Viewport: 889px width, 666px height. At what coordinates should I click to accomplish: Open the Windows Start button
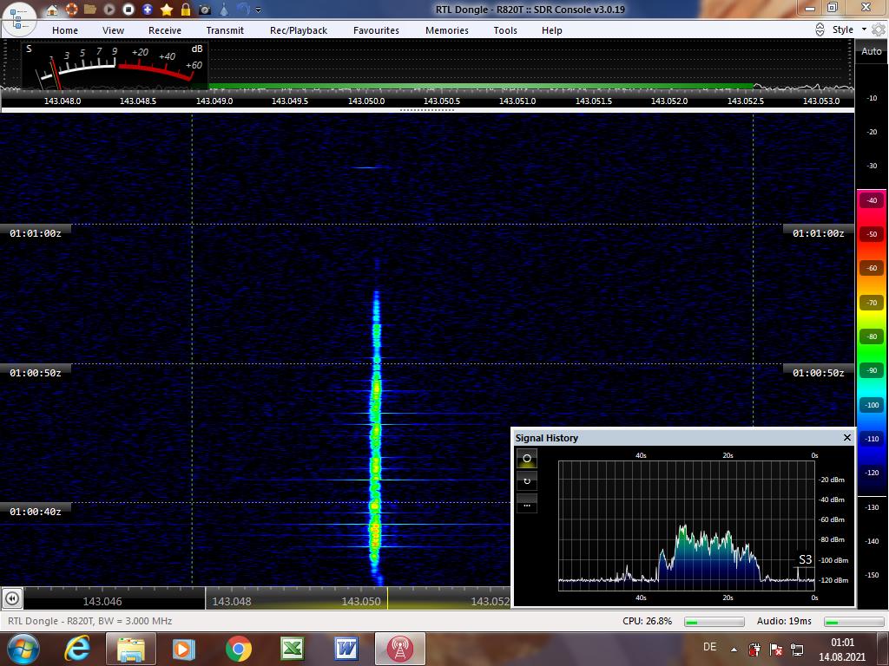point(23,649)
